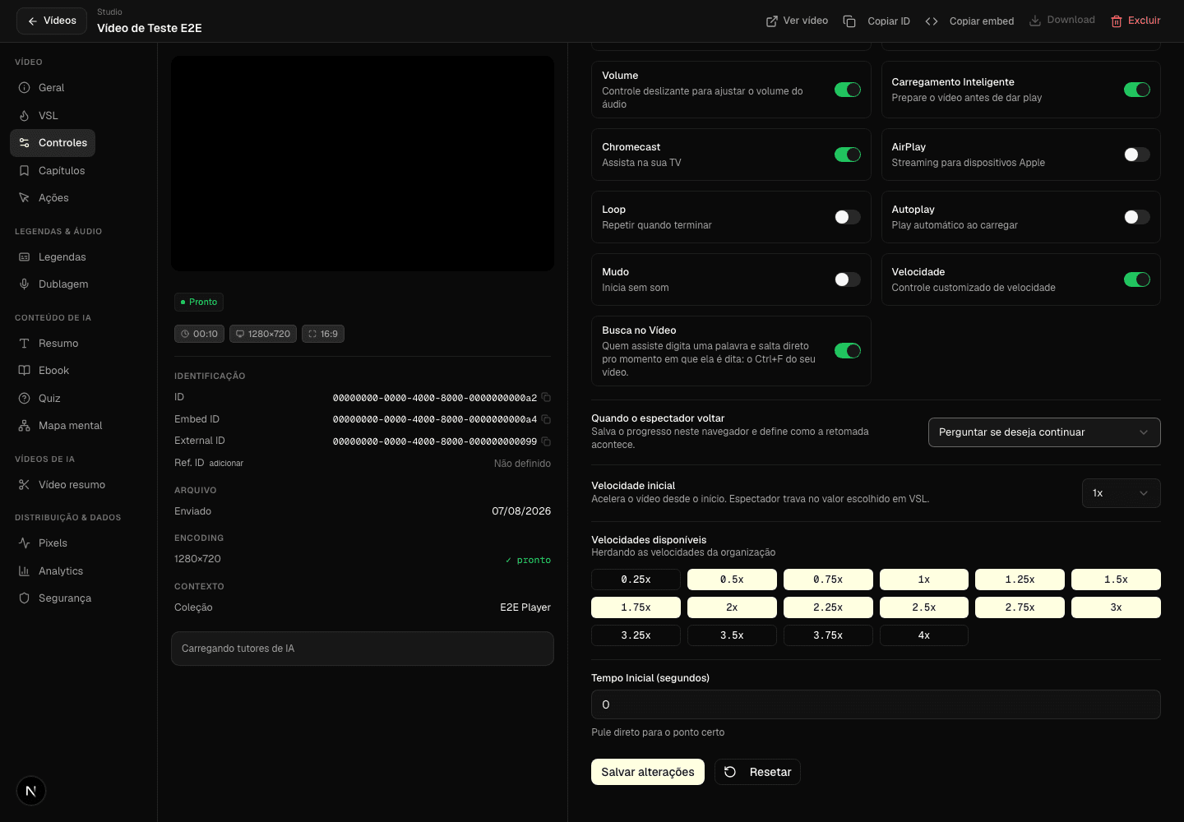Click Excluir to delete the video
This screenshot has height=822, width=1184.
pos(1135,21)
